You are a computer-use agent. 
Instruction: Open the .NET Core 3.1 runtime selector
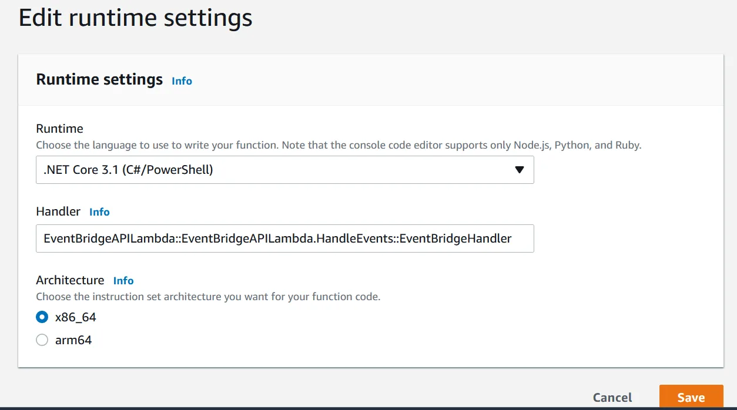[x=284, y=170]
